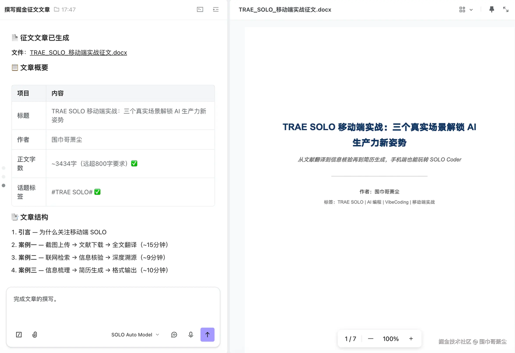Click the document tab title TRAE_SOLO_移动端实战征文.docx
515x353 pixels.
click(285, 10)
